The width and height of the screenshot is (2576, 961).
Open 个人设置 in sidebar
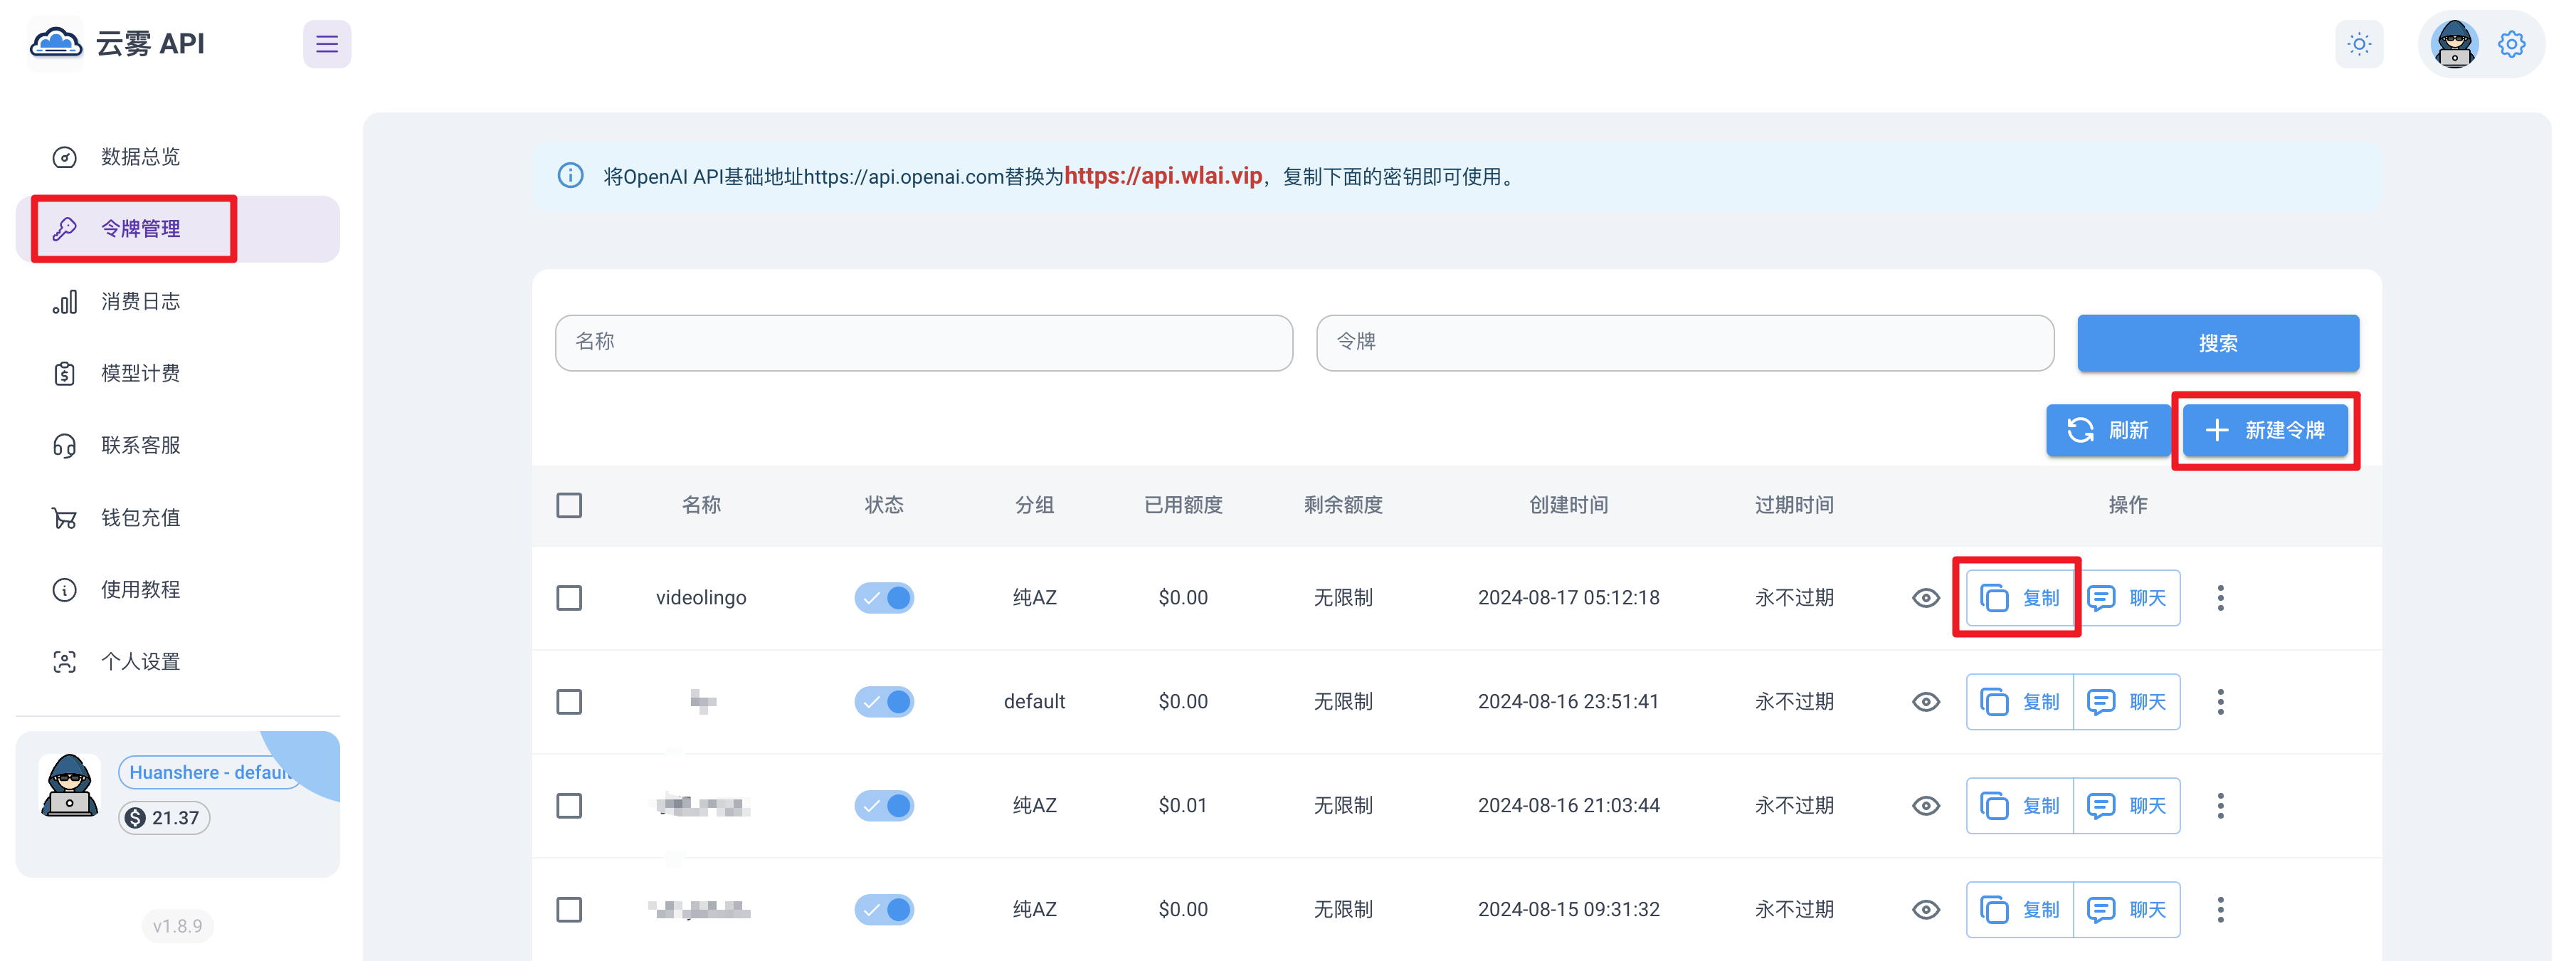178,661
